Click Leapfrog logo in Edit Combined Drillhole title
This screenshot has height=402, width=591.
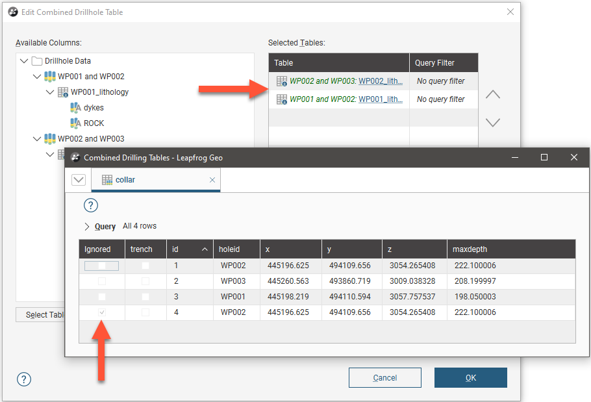(13, 12)
